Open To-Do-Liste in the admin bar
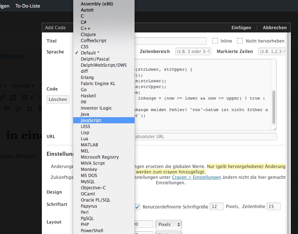Screen dimensions: 298x234 pos(28,6)
